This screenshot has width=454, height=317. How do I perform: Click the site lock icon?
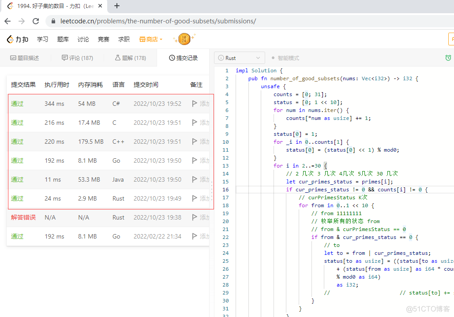(x=53, y=21)
